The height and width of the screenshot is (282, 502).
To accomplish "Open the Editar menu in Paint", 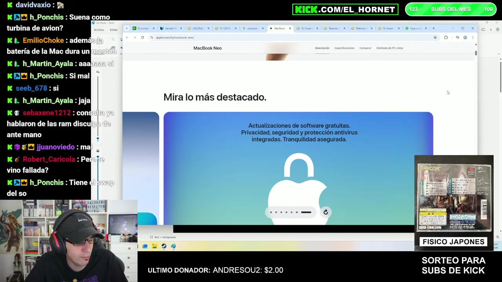I will (x=113, y=30).
